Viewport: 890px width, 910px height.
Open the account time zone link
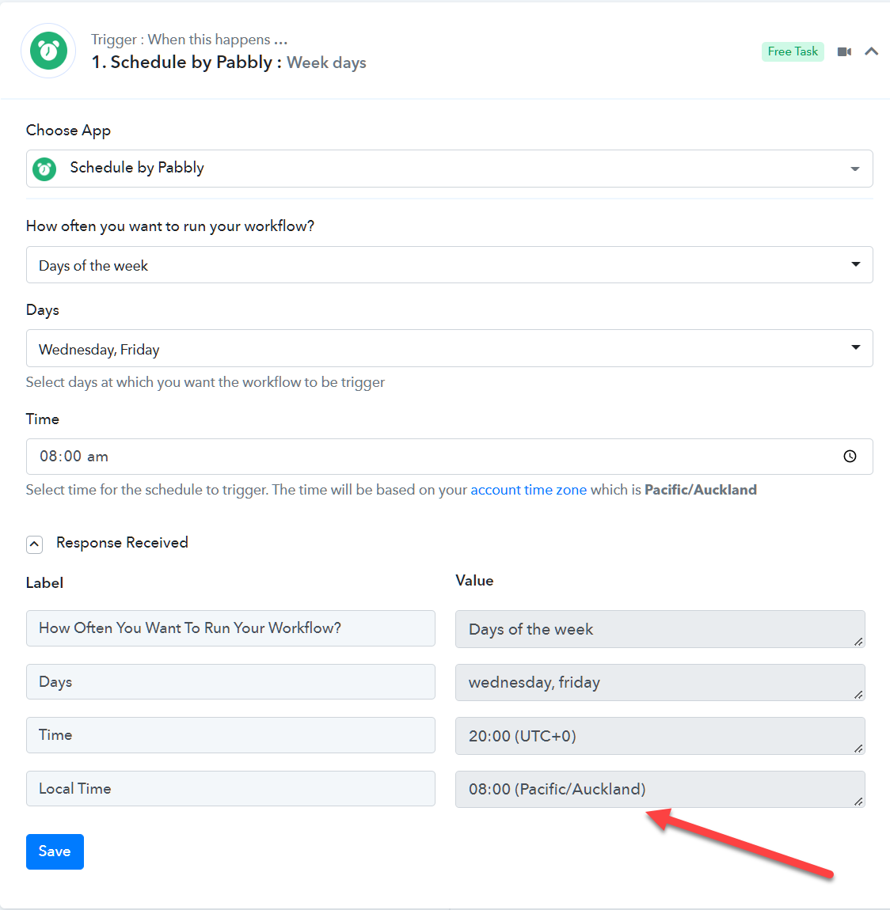pyautogui.click(x=528, y=490)
